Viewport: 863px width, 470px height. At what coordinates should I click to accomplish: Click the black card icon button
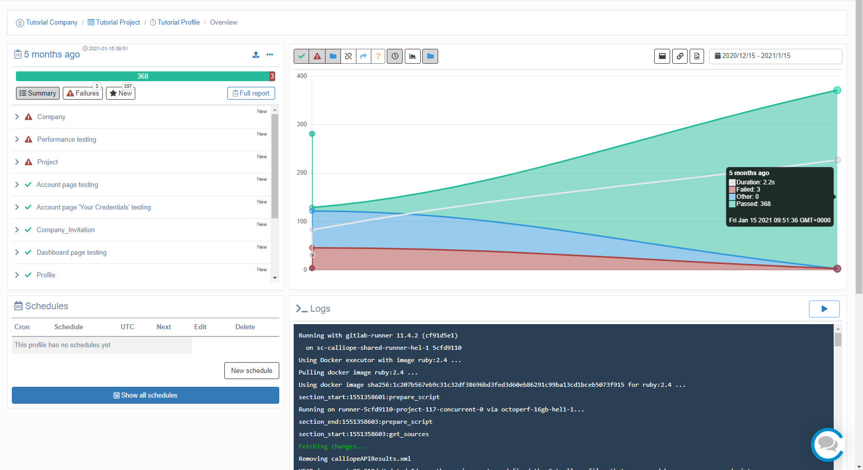click(x=662, y=56)
